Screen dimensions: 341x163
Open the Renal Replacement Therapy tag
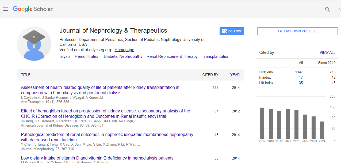[x=172, y=56]
